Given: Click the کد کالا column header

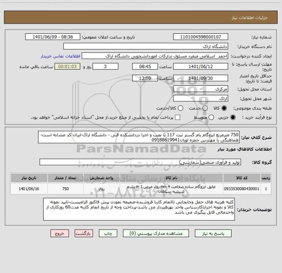Looking at the screenshot, I should (x=242, y=178).
